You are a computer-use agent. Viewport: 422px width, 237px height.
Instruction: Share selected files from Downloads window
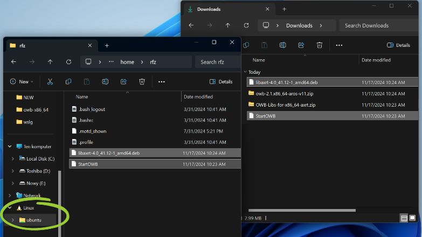coord(301,45)
